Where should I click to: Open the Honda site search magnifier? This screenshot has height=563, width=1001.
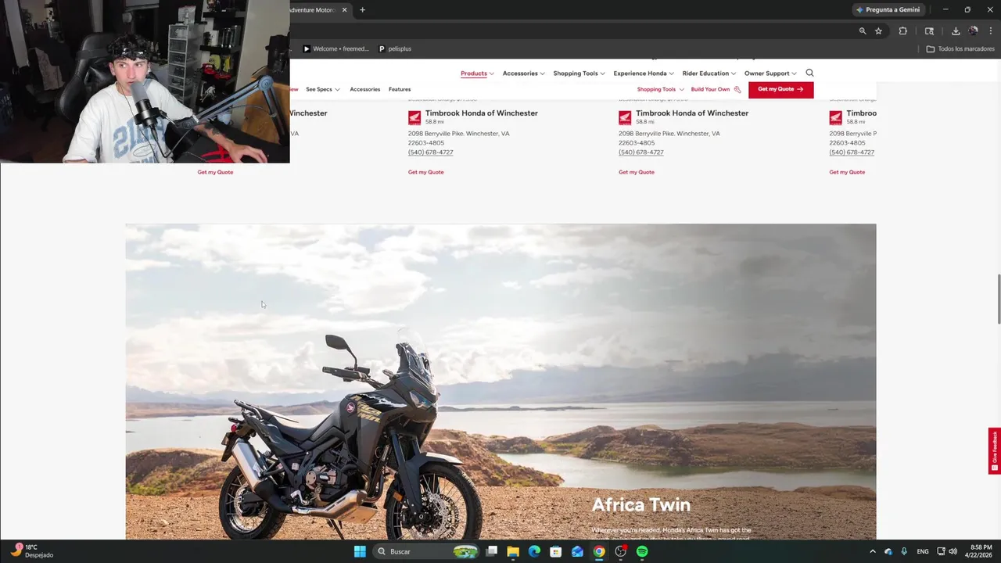(809, 73)
